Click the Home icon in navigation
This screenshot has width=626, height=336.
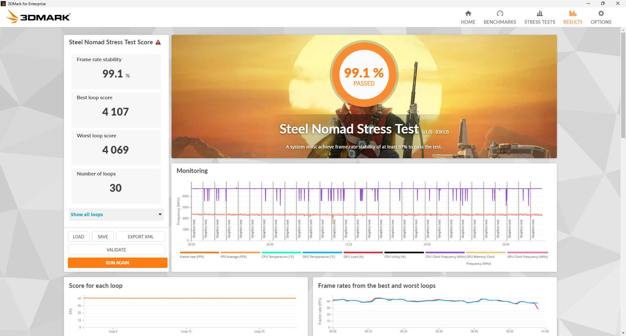[468, 13]
